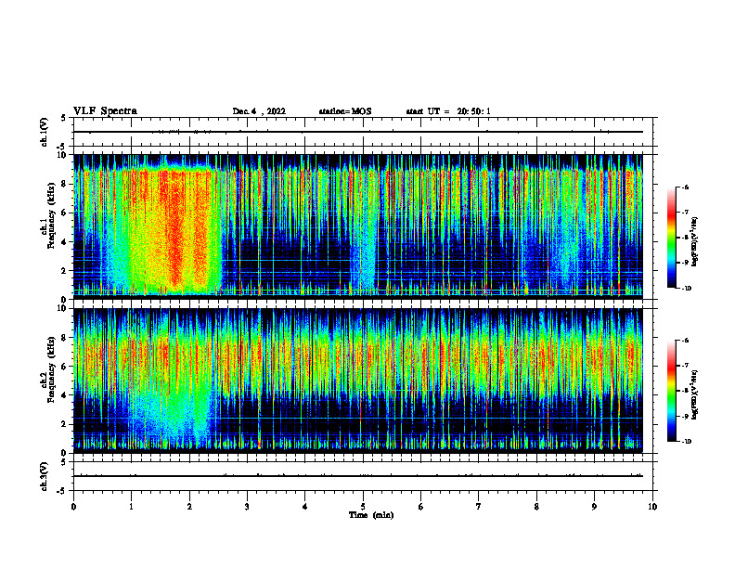
Task: Click time-axis tick label "3"
Action: pos(247,507)
